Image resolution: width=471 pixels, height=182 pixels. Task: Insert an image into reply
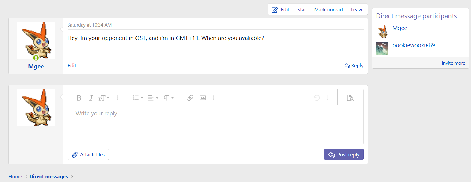pos(203,98)
